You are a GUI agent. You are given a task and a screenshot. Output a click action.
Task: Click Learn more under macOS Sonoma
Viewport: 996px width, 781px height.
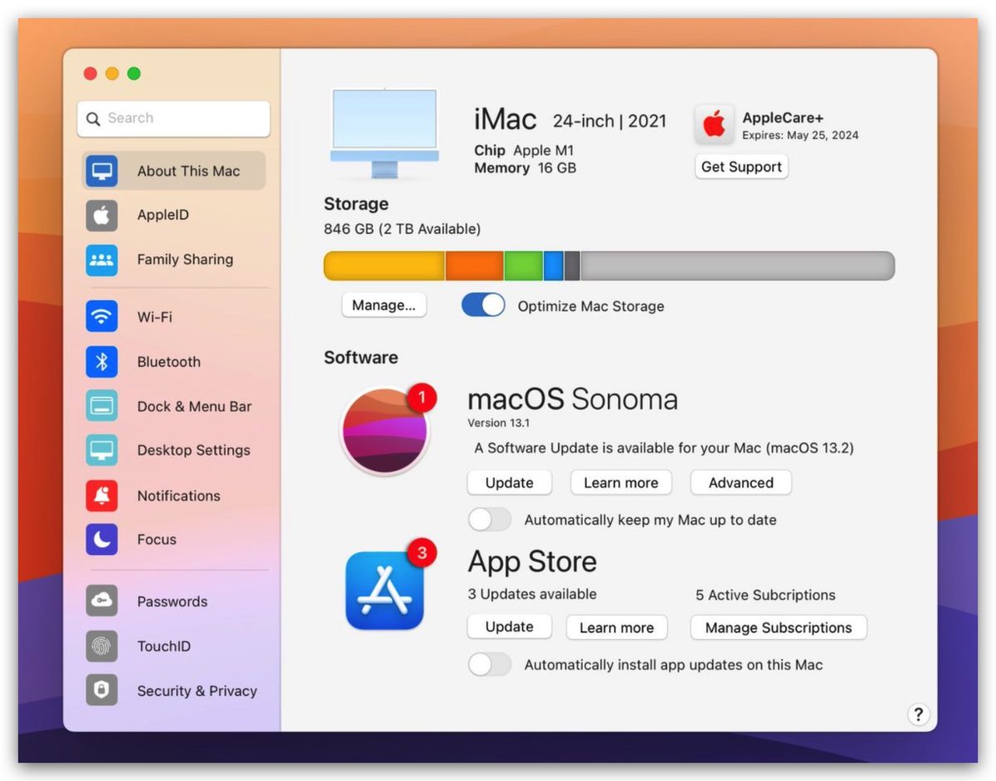click(621, 482)
